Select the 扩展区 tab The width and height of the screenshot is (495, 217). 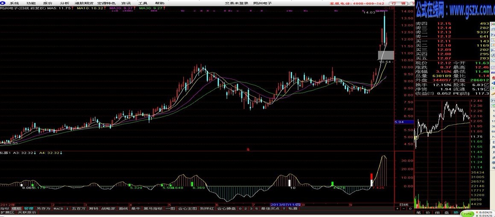point(8,213)
